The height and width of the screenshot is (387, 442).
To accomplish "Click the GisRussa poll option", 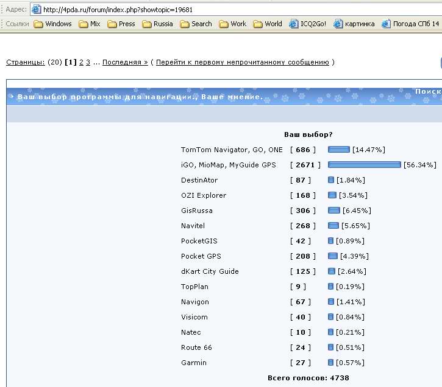I will point(197,211).
